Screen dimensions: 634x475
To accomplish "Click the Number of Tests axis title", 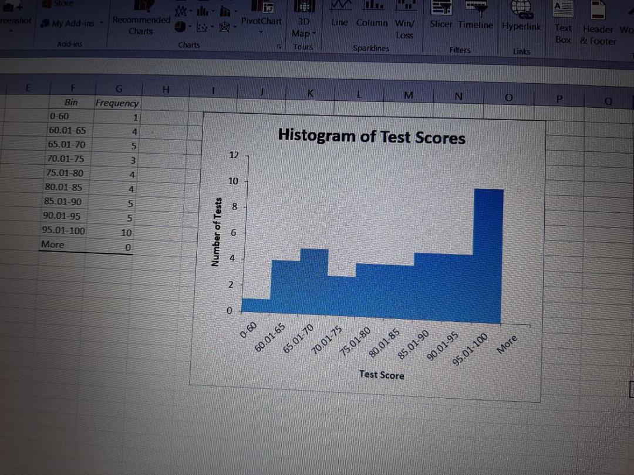I will click(x=217, y=232).
